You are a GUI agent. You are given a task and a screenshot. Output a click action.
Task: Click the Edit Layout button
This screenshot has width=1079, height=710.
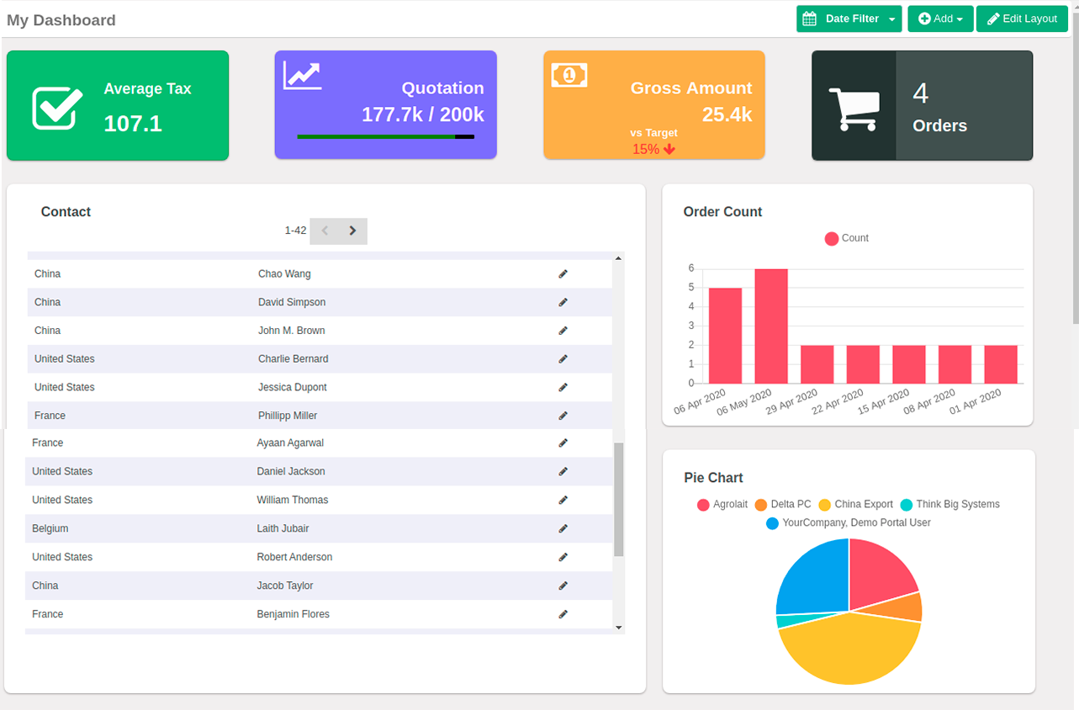1022,19
